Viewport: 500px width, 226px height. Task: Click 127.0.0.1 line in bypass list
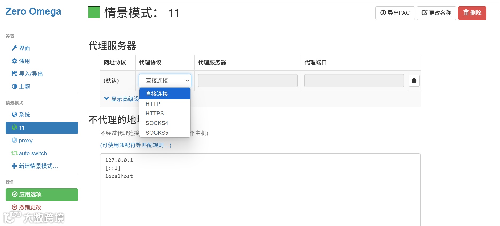(119, 160)
